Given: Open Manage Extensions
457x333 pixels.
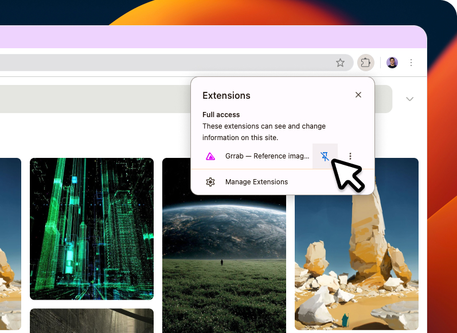Looking at the screenshot, I should (x=283, y=182).
